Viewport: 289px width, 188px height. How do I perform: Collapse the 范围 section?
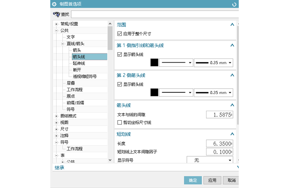click(x=232, y=25)
